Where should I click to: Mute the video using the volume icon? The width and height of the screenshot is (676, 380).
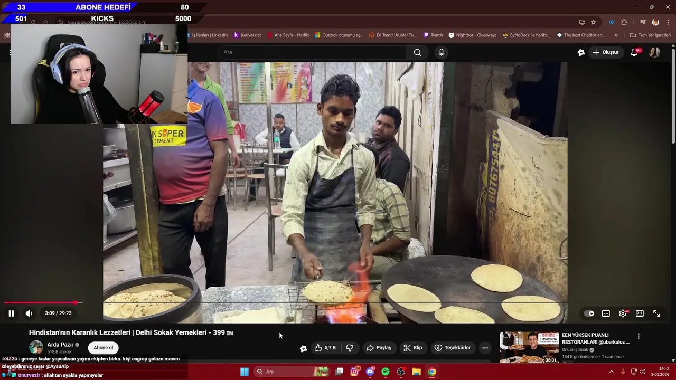29,313
